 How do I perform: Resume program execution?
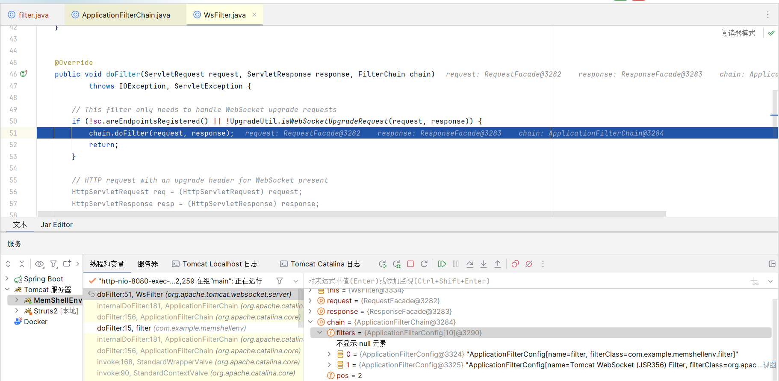442,264
